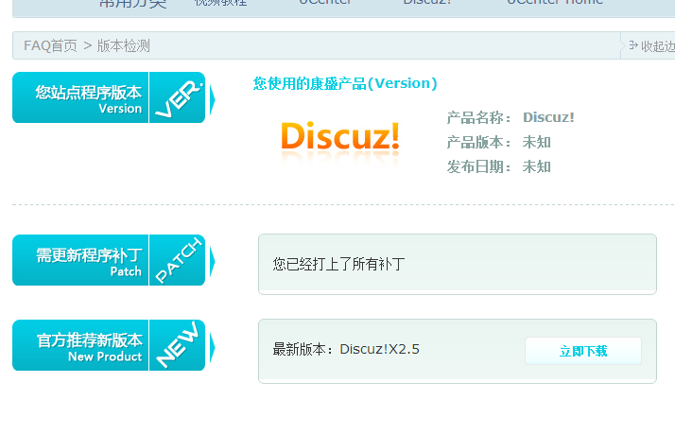Click 立即下载 download button
Image resolution: width=675 pixels, height=435 pixels.
click(583, 351)
